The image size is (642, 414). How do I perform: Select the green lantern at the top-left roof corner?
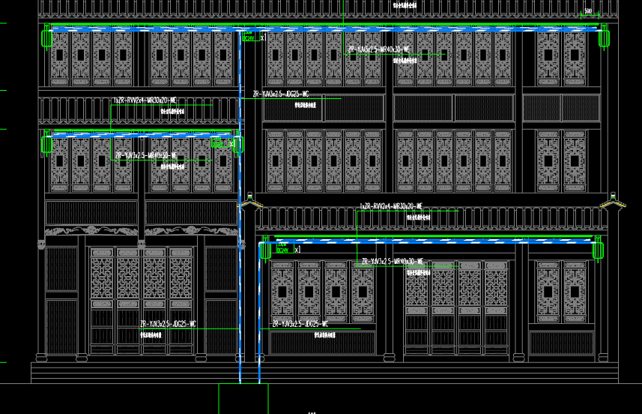pos(46,37)
